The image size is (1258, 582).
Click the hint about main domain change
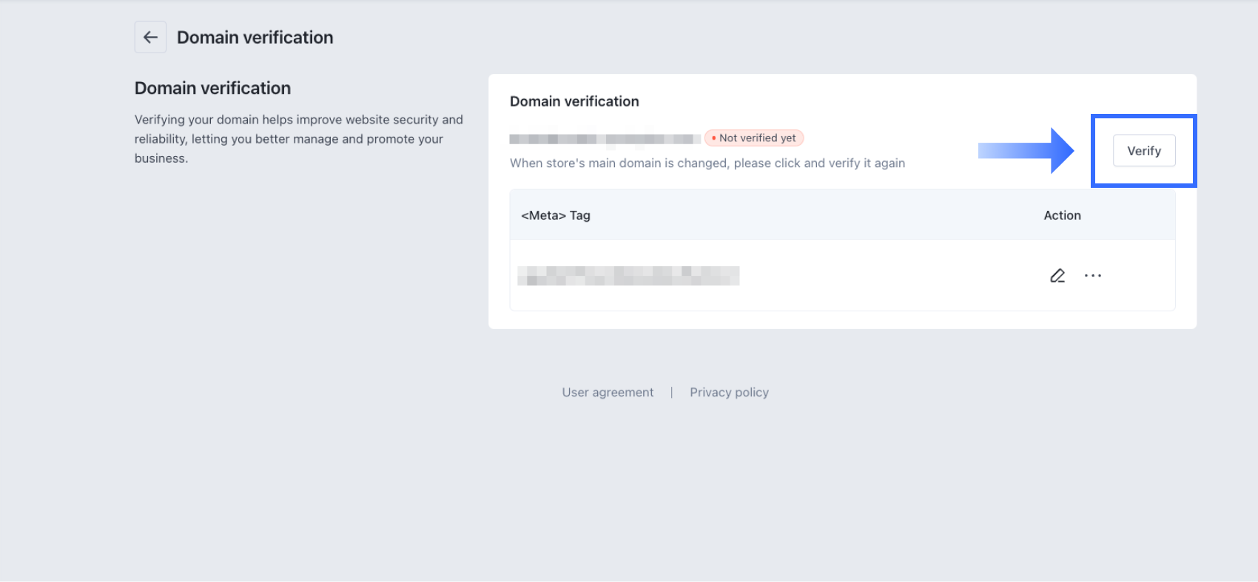tap(707, 163)
